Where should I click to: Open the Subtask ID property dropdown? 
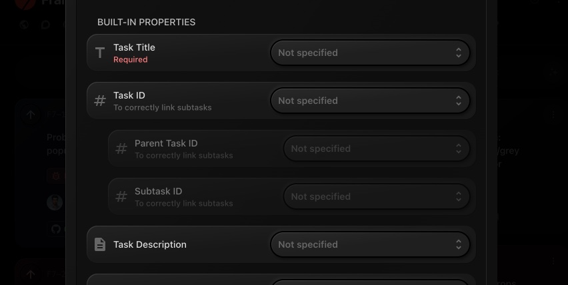pos(376,196)
